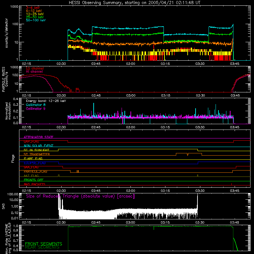Select the 0.9 tick on livetime axis

tap(16, 231)
